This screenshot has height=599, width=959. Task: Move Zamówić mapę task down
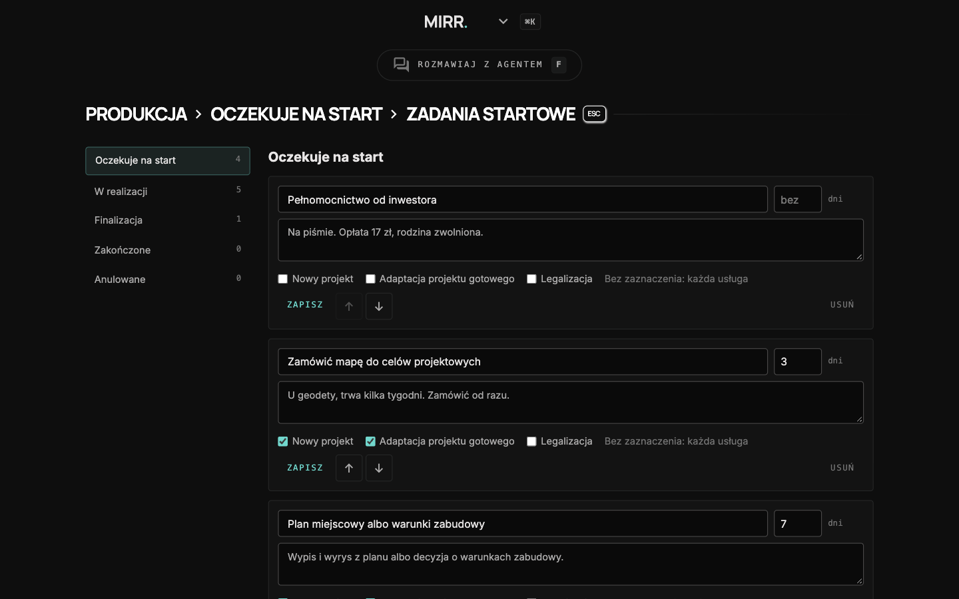(379, 468)
